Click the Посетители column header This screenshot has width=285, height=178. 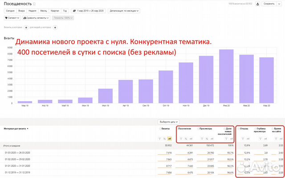tap(184, 129)
